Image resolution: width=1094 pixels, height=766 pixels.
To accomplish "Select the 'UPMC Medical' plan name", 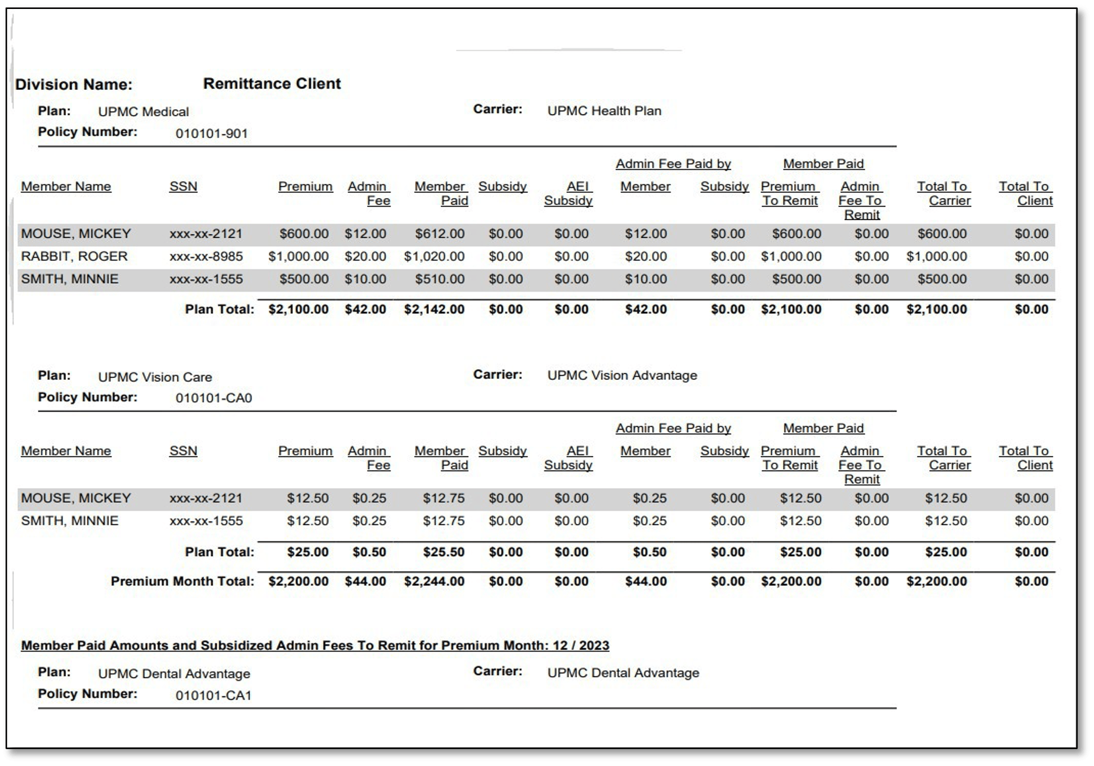I will (143, 111).
